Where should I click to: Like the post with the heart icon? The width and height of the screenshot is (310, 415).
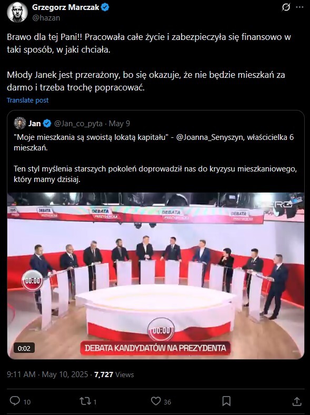pos(156,401)
